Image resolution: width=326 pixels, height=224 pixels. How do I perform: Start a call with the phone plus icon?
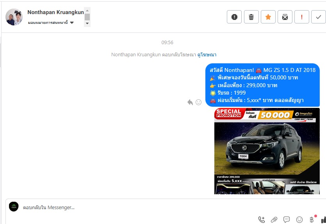262,220
